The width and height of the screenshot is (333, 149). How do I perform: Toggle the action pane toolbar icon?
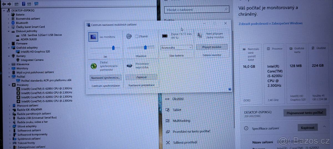pos(30,4)
